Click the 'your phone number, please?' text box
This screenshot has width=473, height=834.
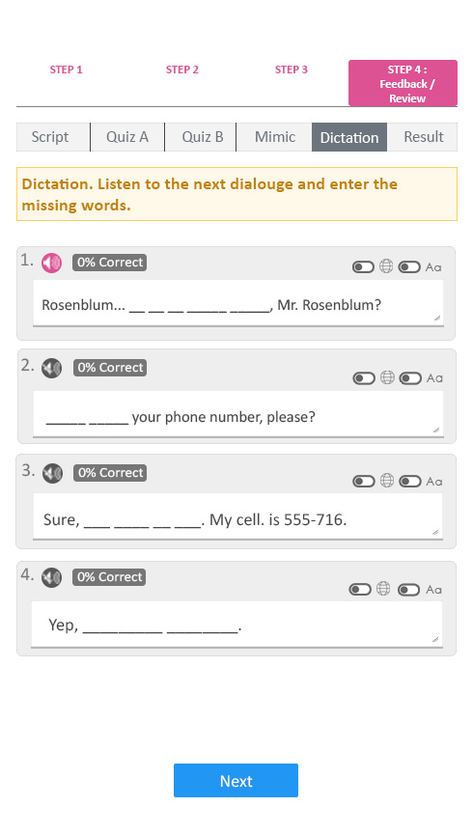[238, 414]
